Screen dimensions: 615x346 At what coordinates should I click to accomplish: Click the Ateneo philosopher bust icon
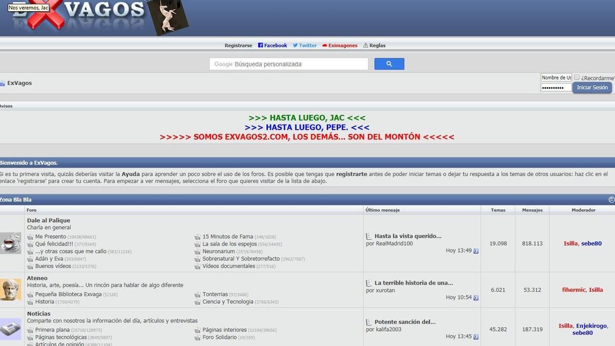pos(10,290)
